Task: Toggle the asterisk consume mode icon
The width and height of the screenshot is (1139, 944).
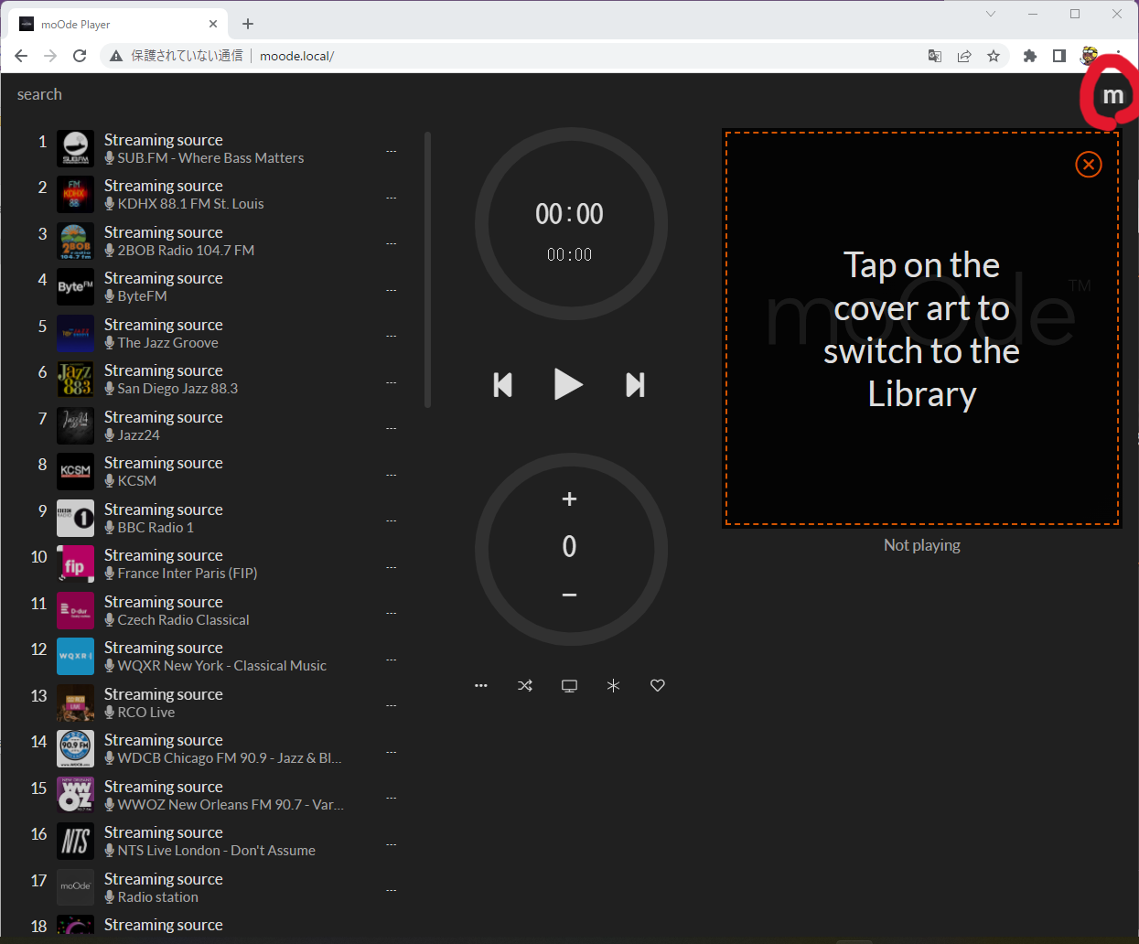Action: click(613, 685)
